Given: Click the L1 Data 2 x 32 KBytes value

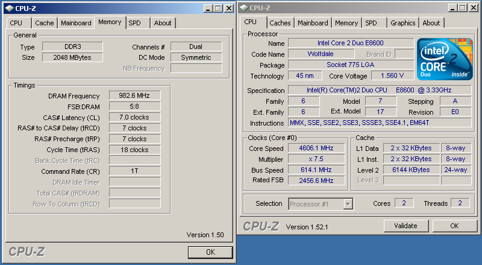Looking at the screenshot, I should [412, 148].
